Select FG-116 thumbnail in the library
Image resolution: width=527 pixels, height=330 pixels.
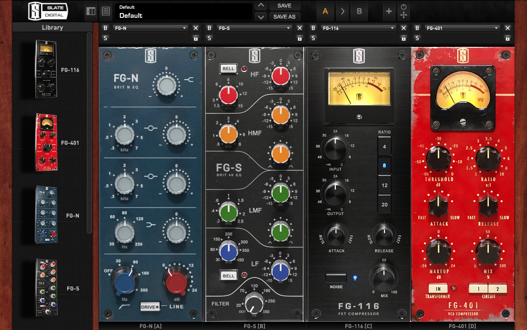[x=46, y=69]
